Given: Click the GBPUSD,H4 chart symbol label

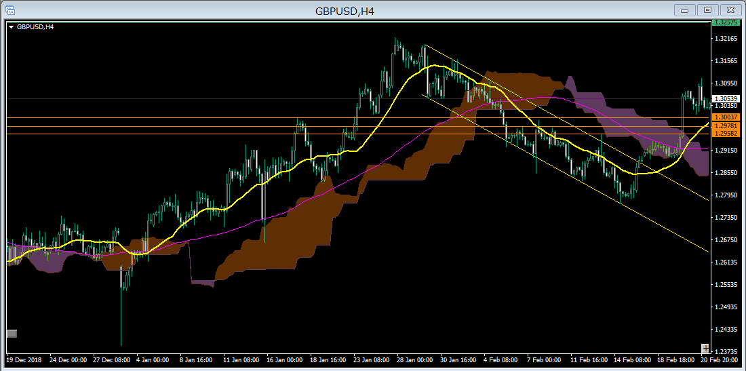Looking at the screenshot, I should tap(35, 27).
